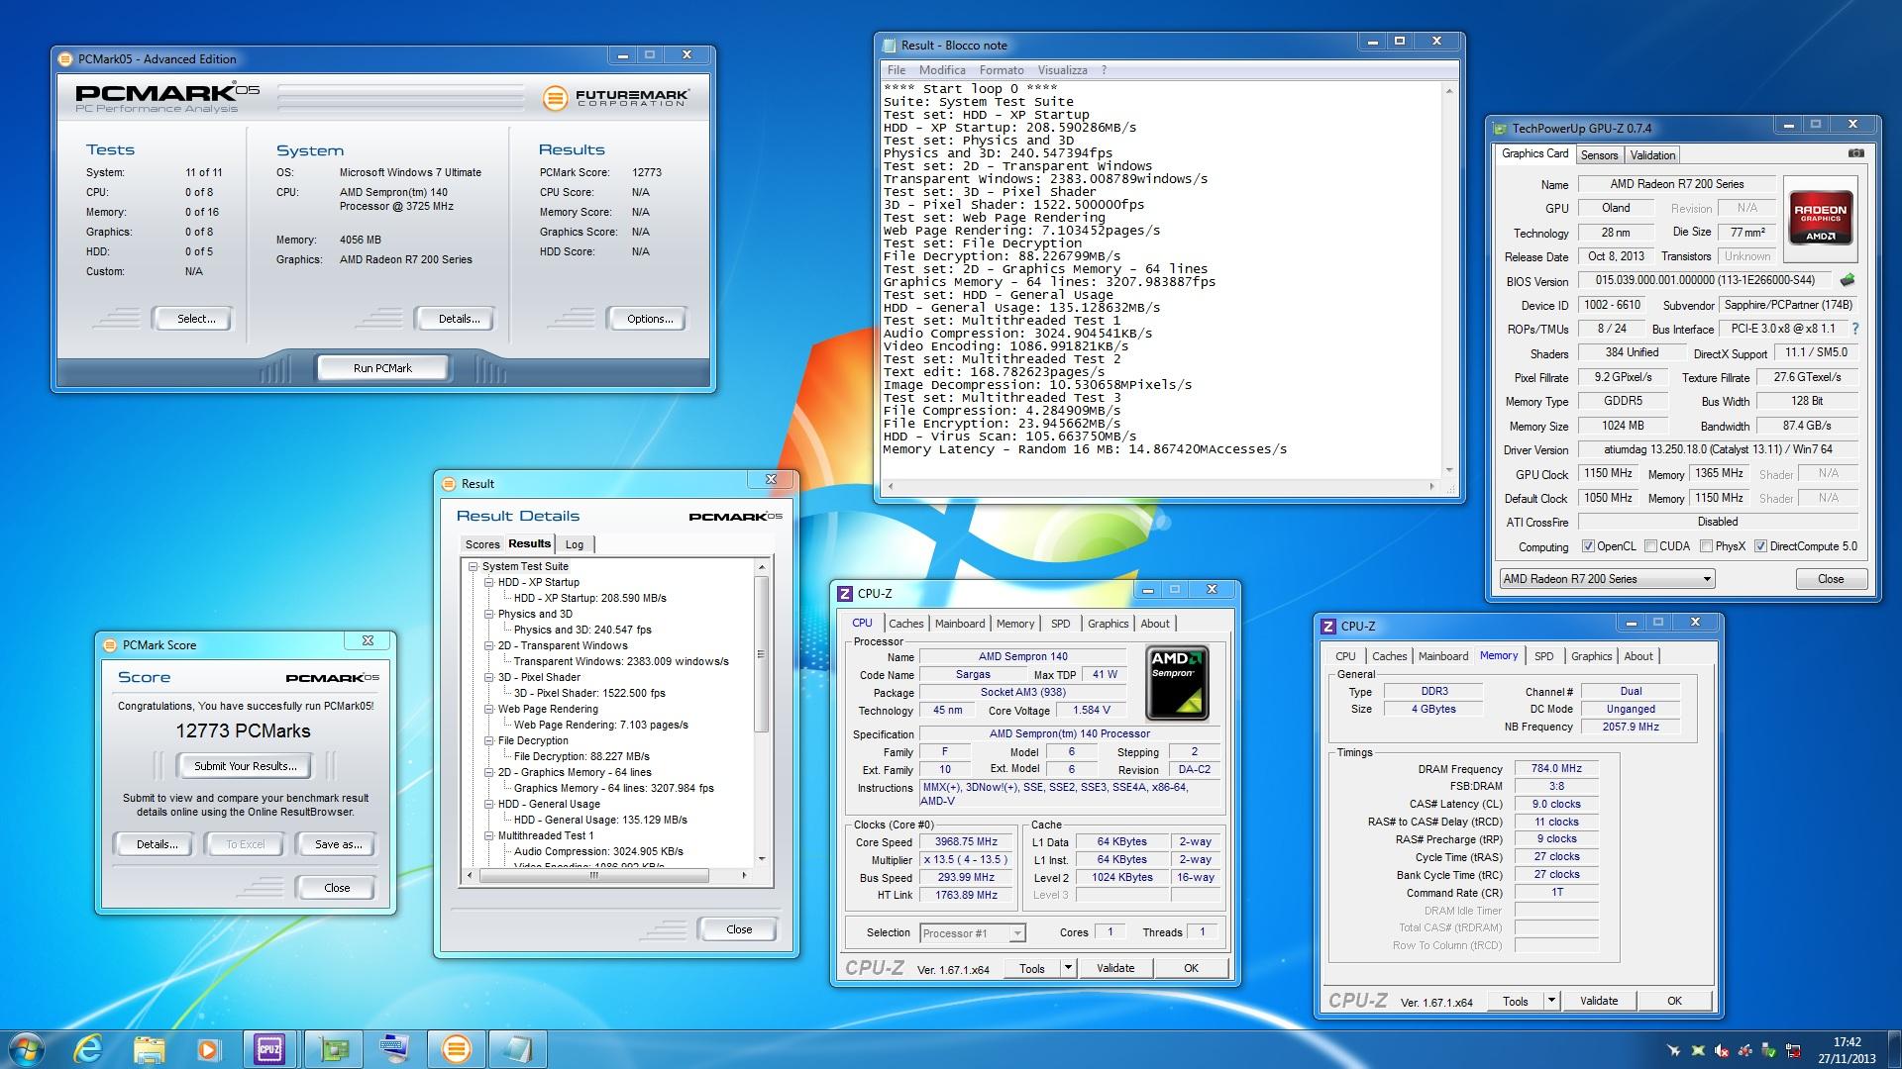This screenshot has width=1902, height=1069.
Task: Launch Internet Explorer from the taskbar
Action: pyautogui.click(x=89, y=1048)
